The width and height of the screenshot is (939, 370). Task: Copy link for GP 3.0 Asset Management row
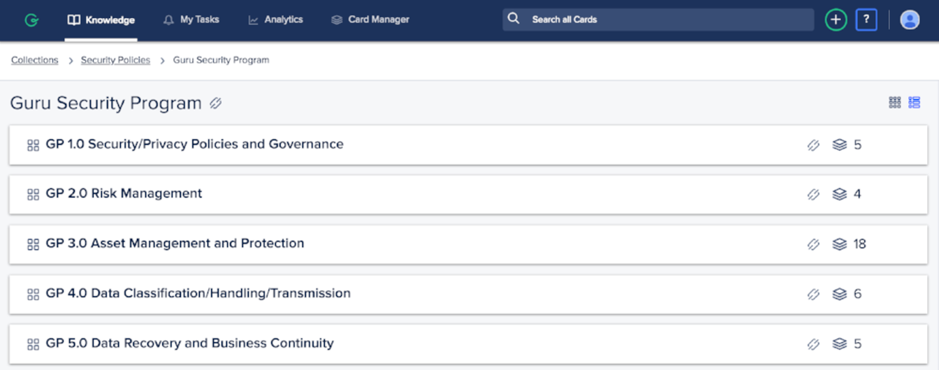[x=813, y=244]
